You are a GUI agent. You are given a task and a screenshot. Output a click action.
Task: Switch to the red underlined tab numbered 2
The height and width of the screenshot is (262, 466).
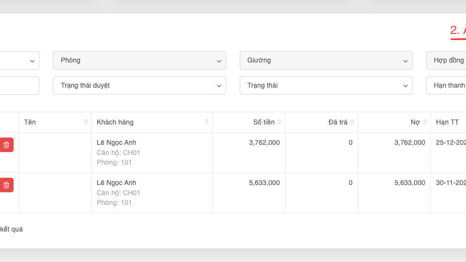[457, 31]
